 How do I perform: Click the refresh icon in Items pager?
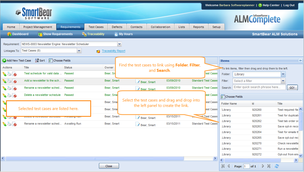click(277, 166)
